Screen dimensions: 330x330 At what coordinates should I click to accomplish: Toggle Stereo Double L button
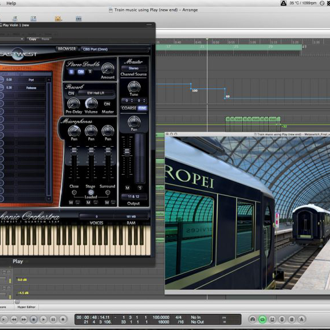tap(72, 72)
